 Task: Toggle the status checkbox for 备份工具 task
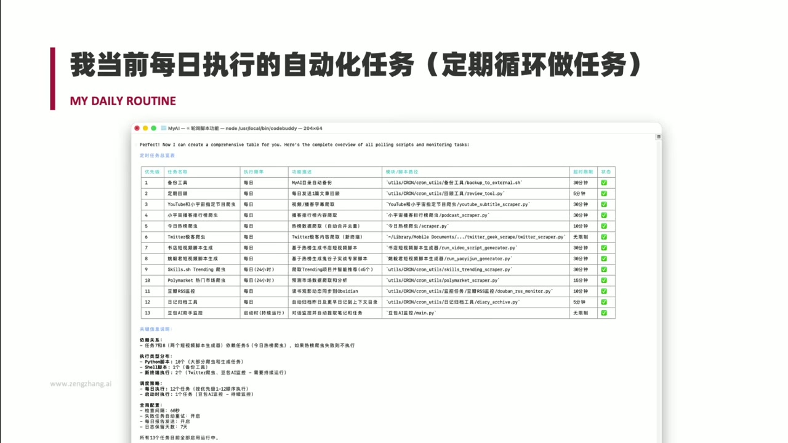pyautogui.click(x=604, y=182)
